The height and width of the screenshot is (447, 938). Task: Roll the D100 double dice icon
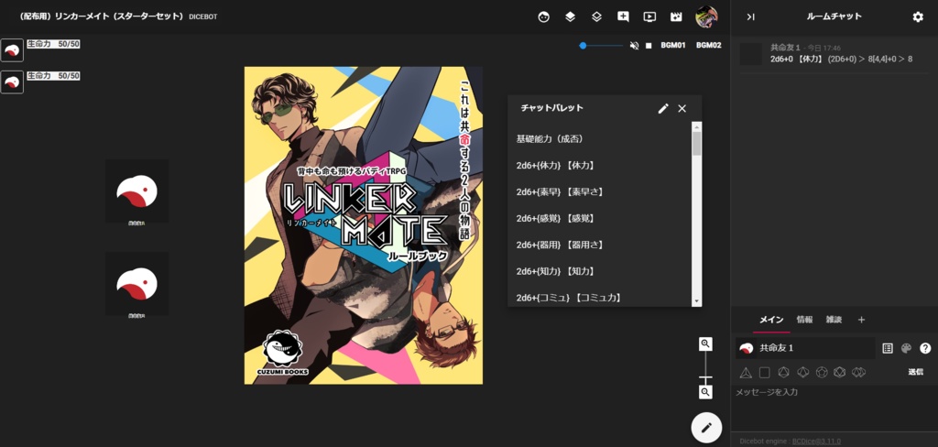pyautogui.click(x=859, y=372)
